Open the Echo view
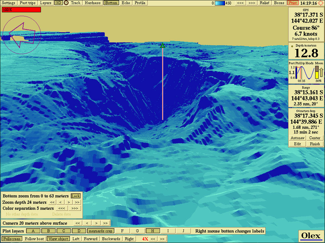 [x=126, y=3]
